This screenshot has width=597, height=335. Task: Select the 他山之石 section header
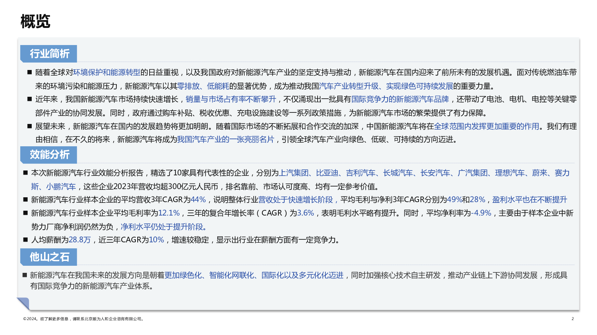tap(49, 257)
